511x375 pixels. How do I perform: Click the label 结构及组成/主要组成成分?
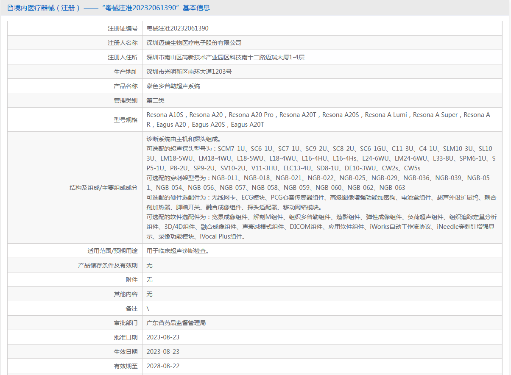pyautogui.click(x=104, y=188)
